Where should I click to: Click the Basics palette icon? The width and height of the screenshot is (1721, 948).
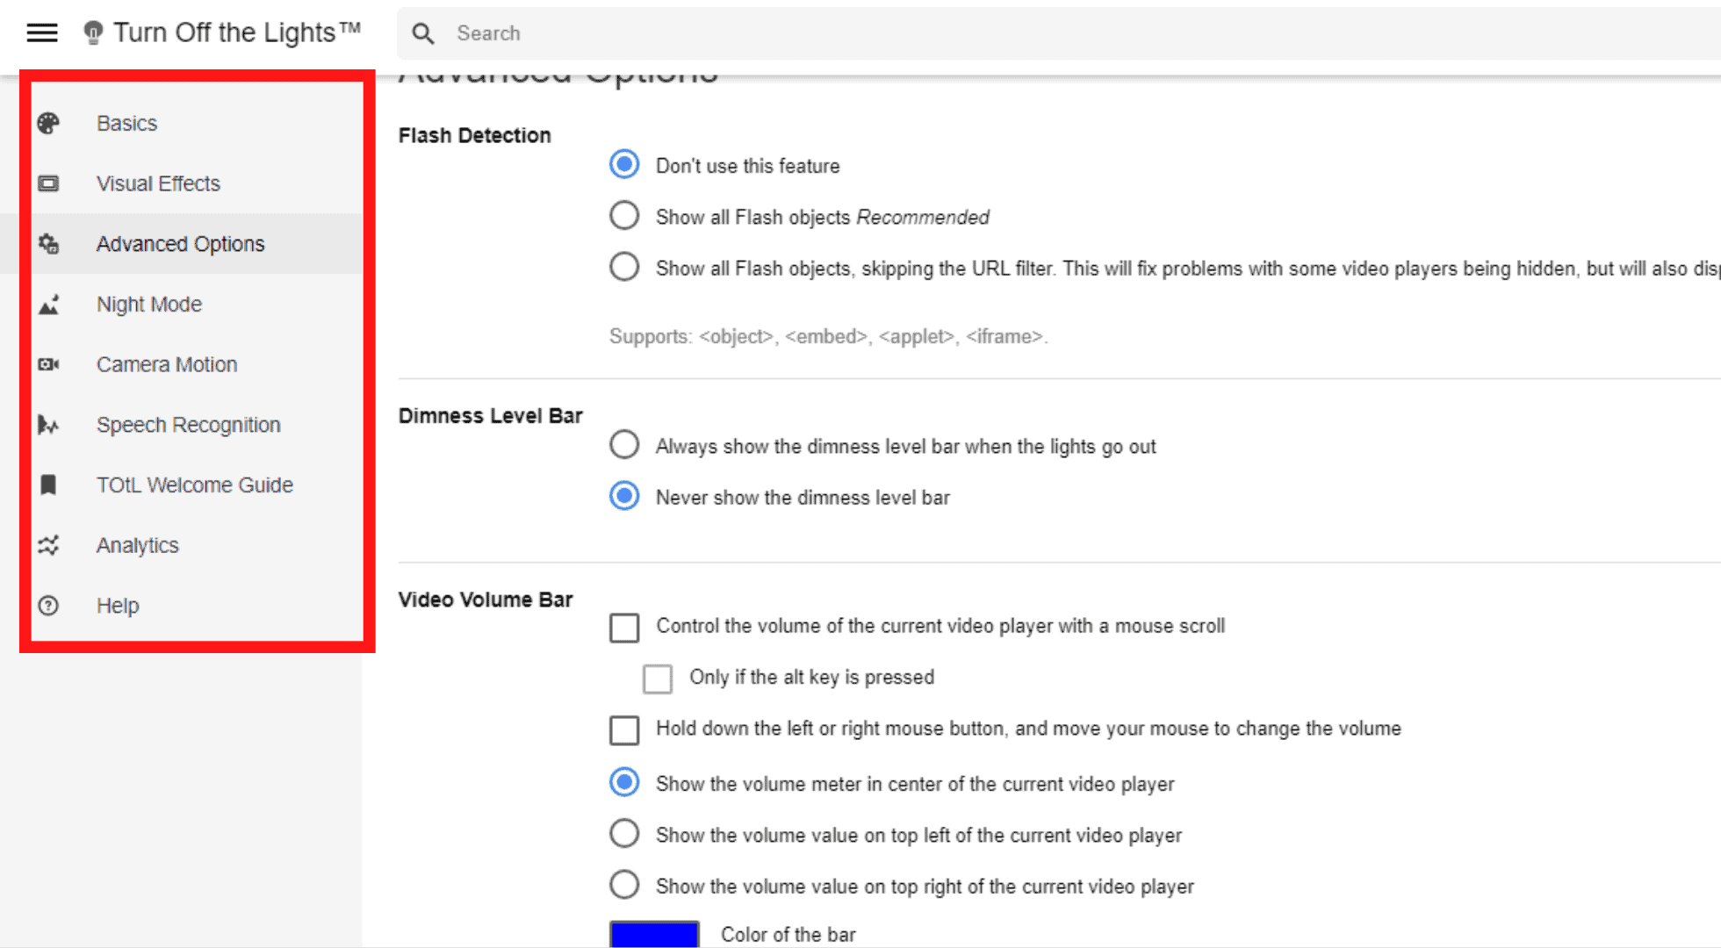[49, 124]
